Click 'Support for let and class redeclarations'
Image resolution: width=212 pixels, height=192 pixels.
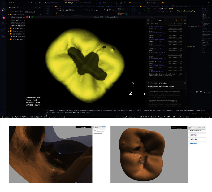tap(164, 92)
